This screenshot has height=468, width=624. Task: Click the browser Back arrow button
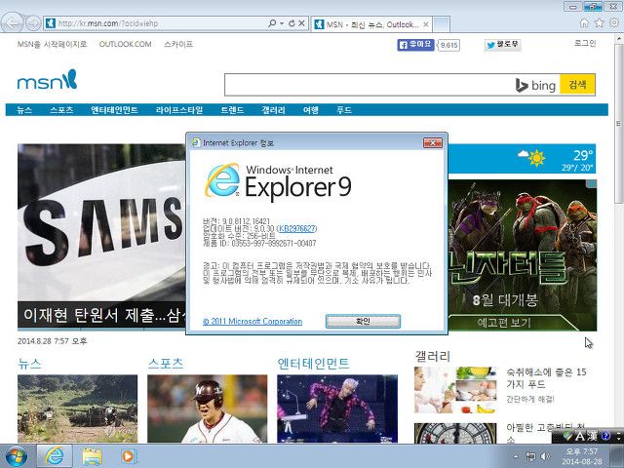pyautogui.click(x=13, y=22)
